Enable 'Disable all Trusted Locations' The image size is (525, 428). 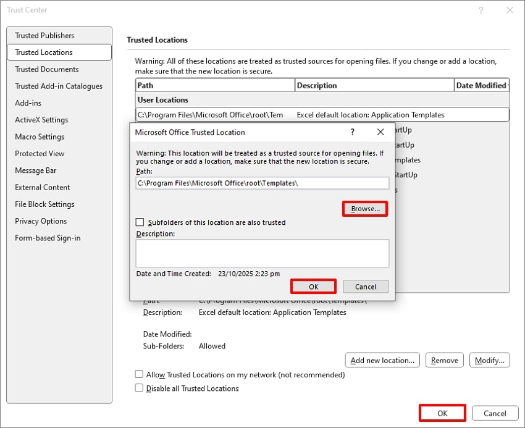coord(139,388)
